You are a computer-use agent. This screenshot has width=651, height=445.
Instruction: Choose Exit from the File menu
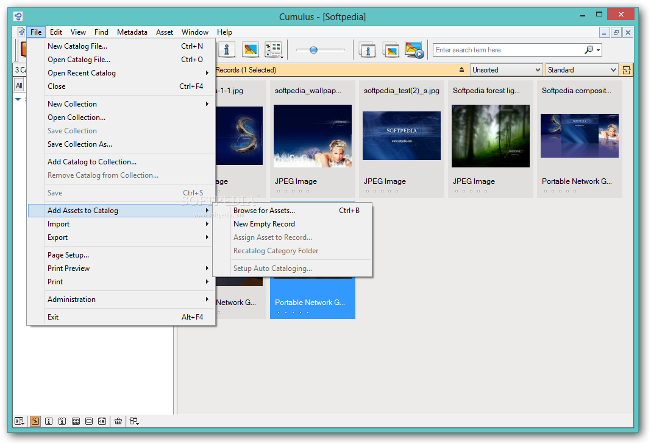coord(122,317)
